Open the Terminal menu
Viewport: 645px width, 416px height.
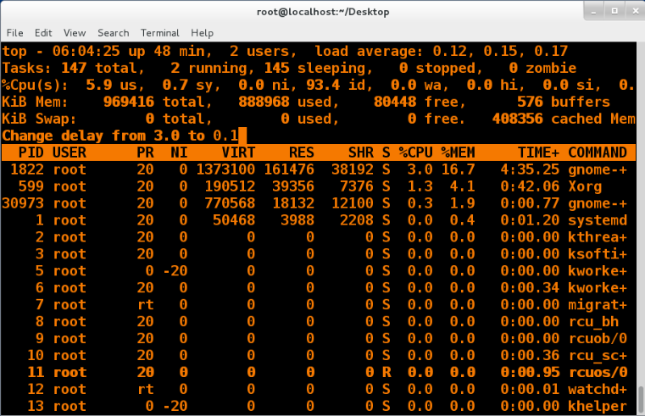[160, 33]
